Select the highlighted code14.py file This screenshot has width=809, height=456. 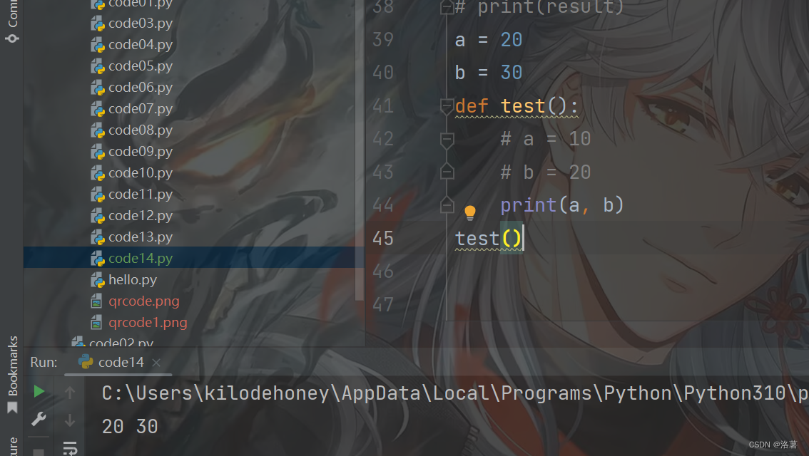point(141,259)
